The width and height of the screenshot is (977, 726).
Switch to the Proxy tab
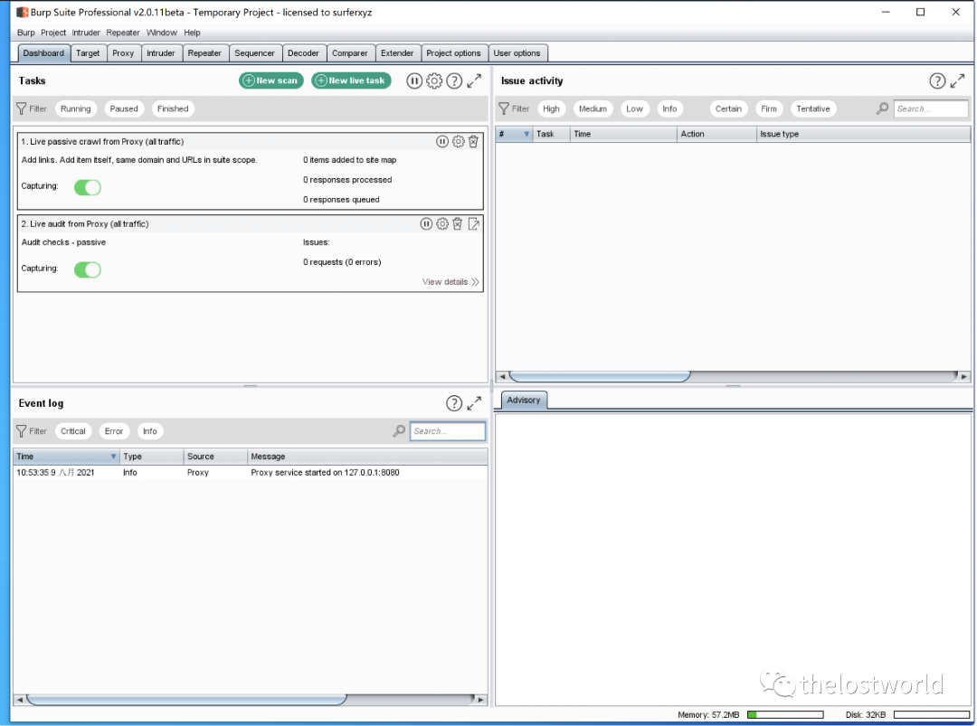[123, 53]
